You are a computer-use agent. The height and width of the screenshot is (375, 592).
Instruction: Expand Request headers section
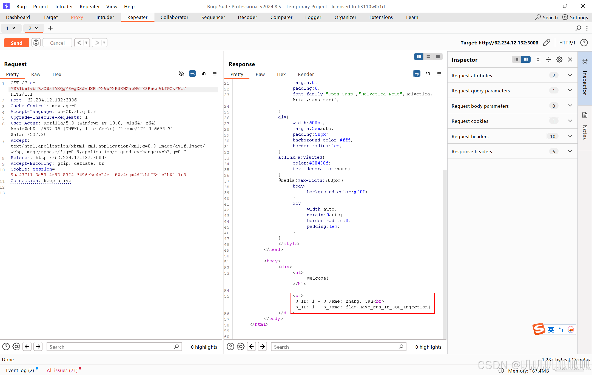[x=570, y=136]
